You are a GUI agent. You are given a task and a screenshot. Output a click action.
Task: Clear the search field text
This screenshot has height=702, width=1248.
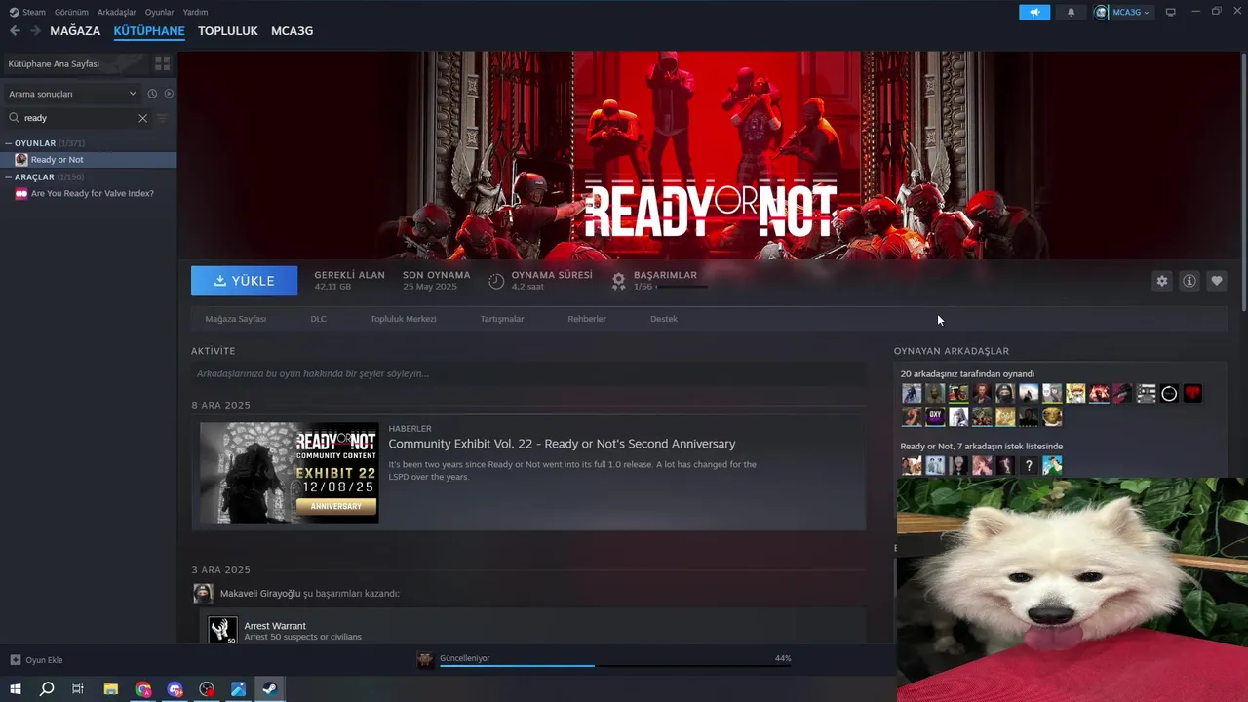(x=142, y=118)
